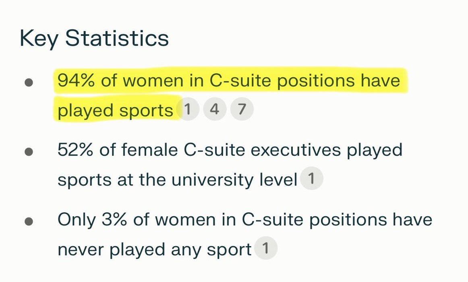Open the citation 7 badge
Image resolution: width=468 pixels, height=282 pixels.
242,109
